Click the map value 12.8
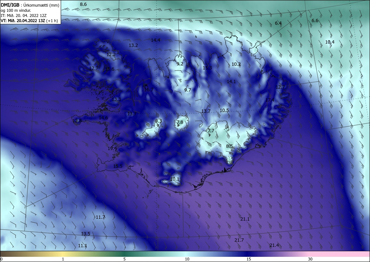 point(77,121)
